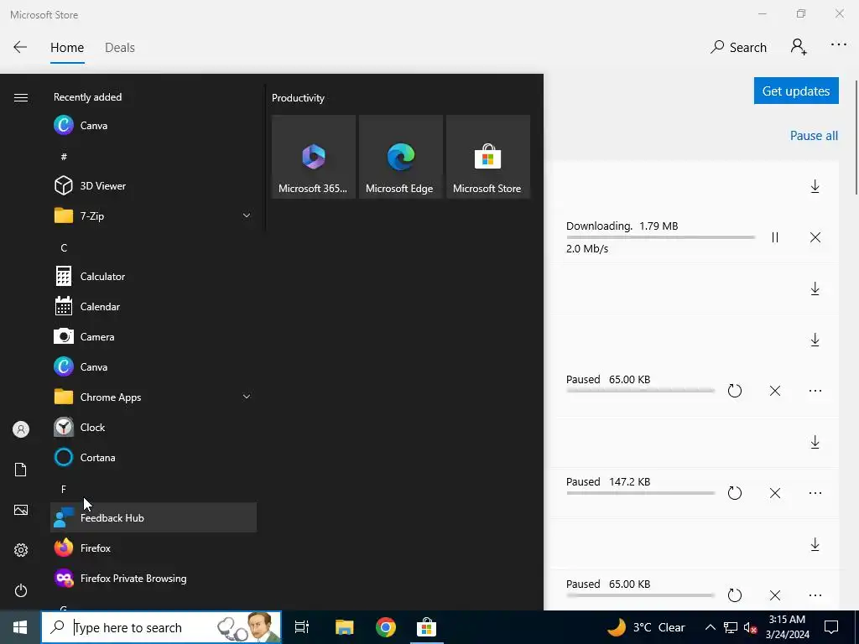
Task: Open more options for Paused 147.2 KB item
Action: pyautogui.click(x=815, y=493)
